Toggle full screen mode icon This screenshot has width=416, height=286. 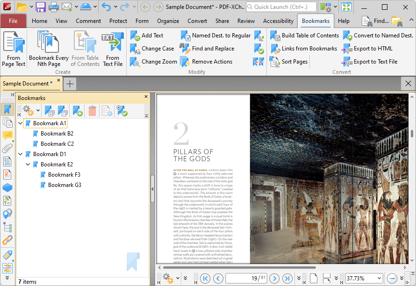coord(346,7)
